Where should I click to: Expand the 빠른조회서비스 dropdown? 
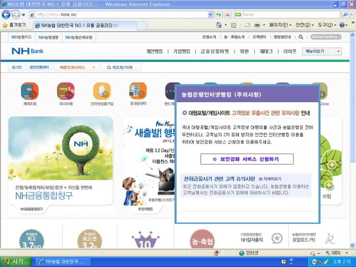click(x=94, y=68)
